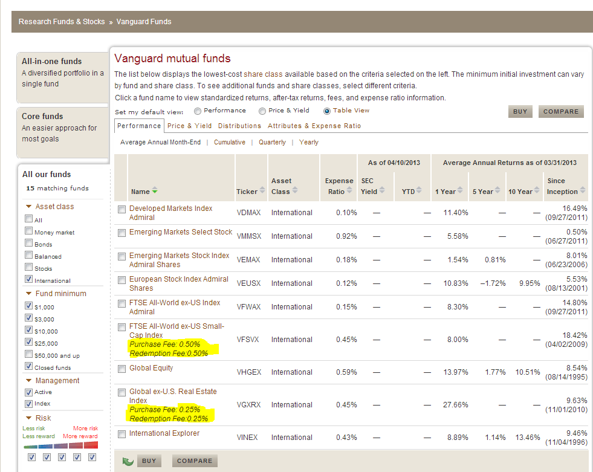Uncheck the Index management checkbox
Screen dimensions: 593x472
[29, 404]
